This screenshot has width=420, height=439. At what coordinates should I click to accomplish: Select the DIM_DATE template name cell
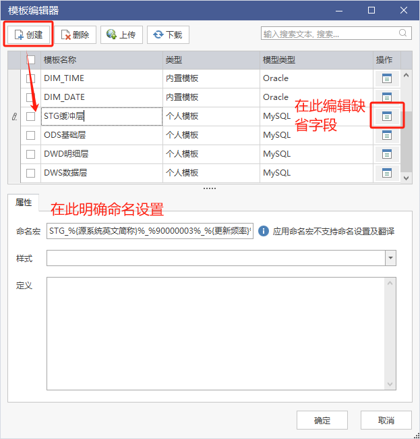coord(102,97)
